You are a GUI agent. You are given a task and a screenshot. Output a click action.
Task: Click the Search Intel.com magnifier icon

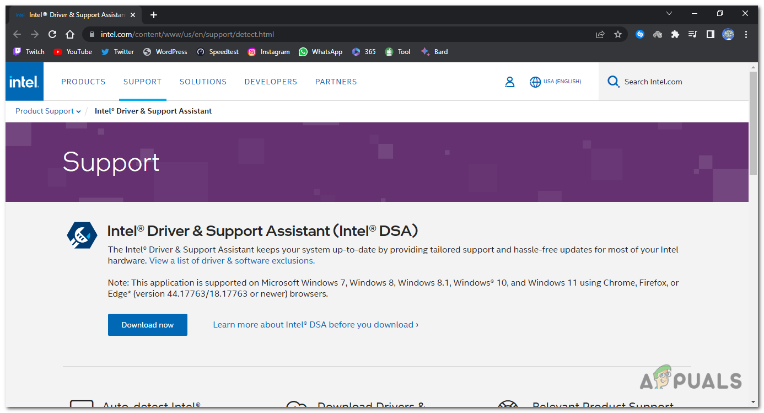(614, 81)
